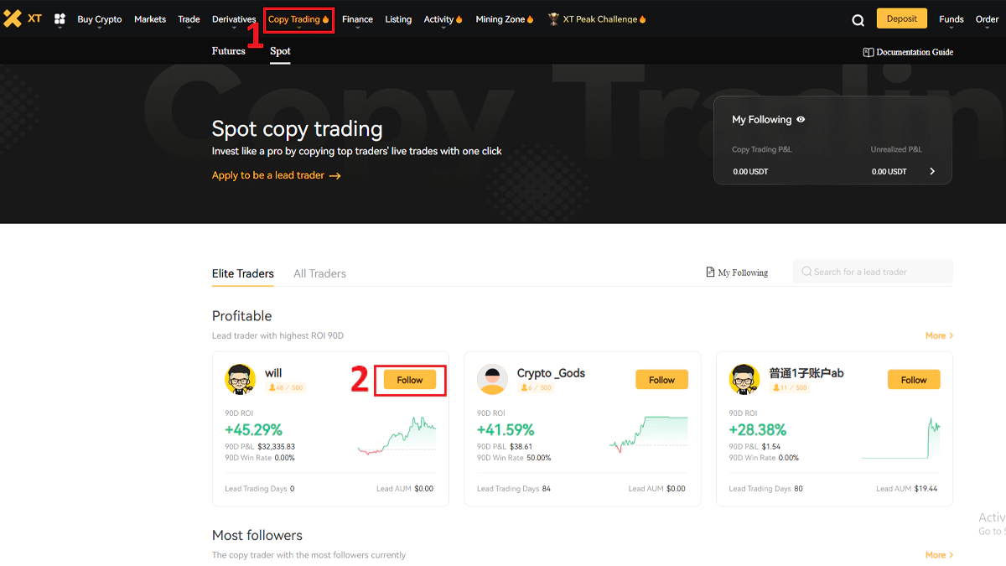Click the XT logo in header

23,18
